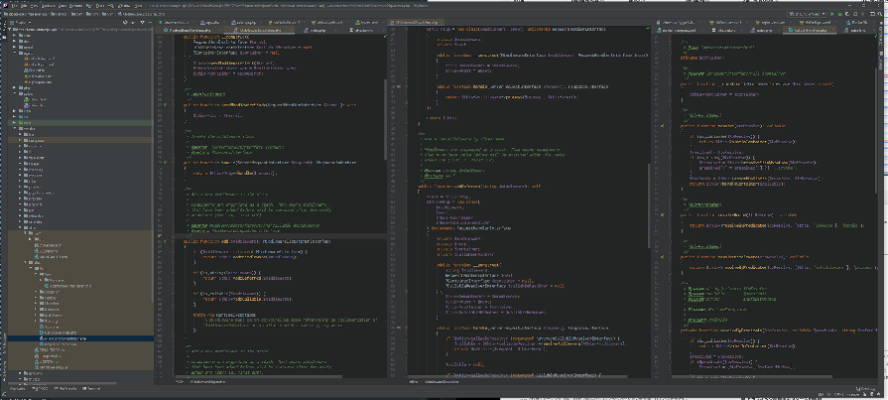This screenshot has width=888, height=400.
Task: Open Search Everywhere magnifier icon
Action: coord(879,14)
